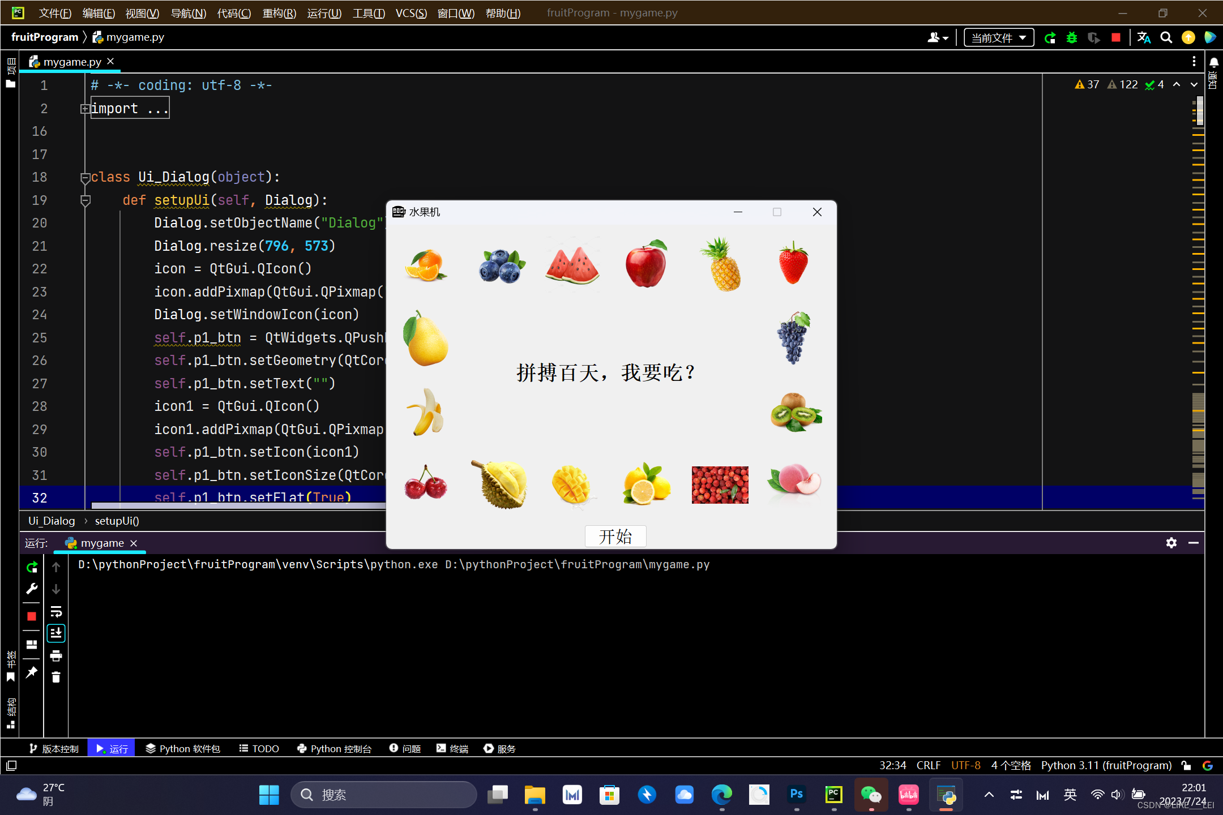Clear console output with trash icon

pyautogui.click(x=56, y=677)
